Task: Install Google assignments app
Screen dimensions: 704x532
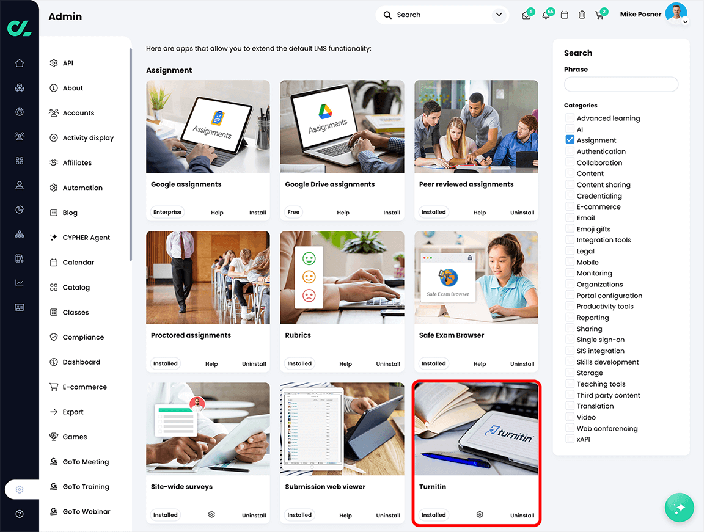Action: (x=258, y=213)
